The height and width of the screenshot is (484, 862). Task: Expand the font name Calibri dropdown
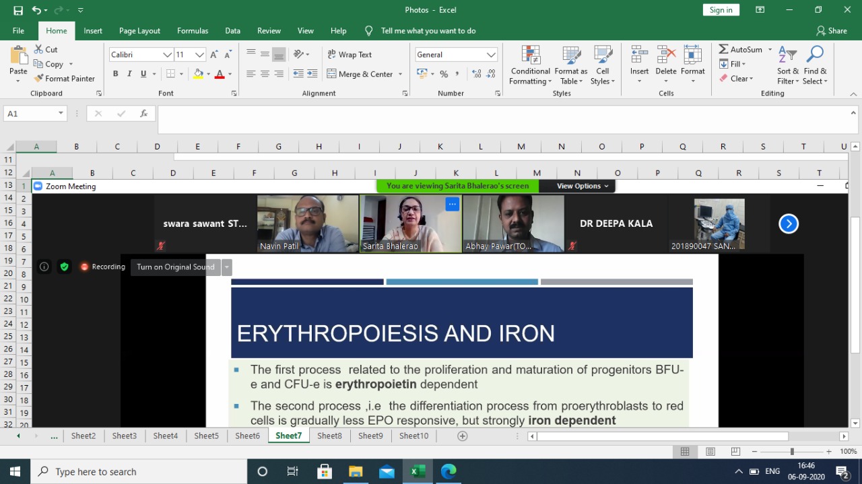[x=167, y=55]
